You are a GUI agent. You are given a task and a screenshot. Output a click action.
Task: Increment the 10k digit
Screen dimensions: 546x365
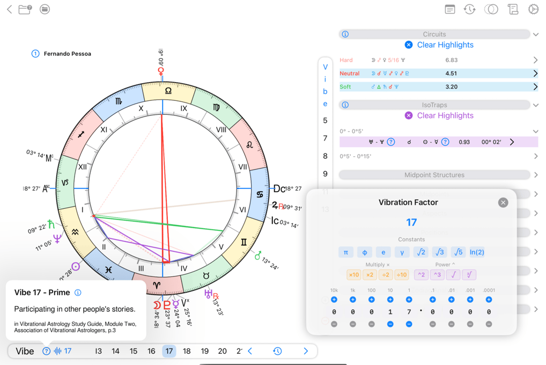[x=334, y=300]
